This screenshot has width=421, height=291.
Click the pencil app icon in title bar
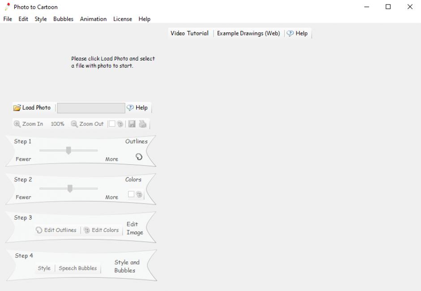7,7
